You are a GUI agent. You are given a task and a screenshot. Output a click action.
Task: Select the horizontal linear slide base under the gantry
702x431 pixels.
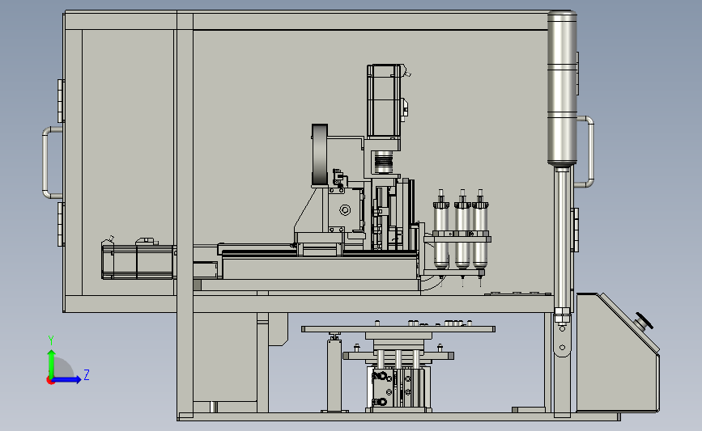321,264
